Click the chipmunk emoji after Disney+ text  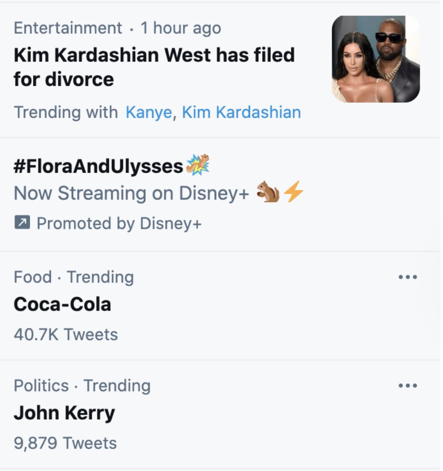[x=268, y=193]
